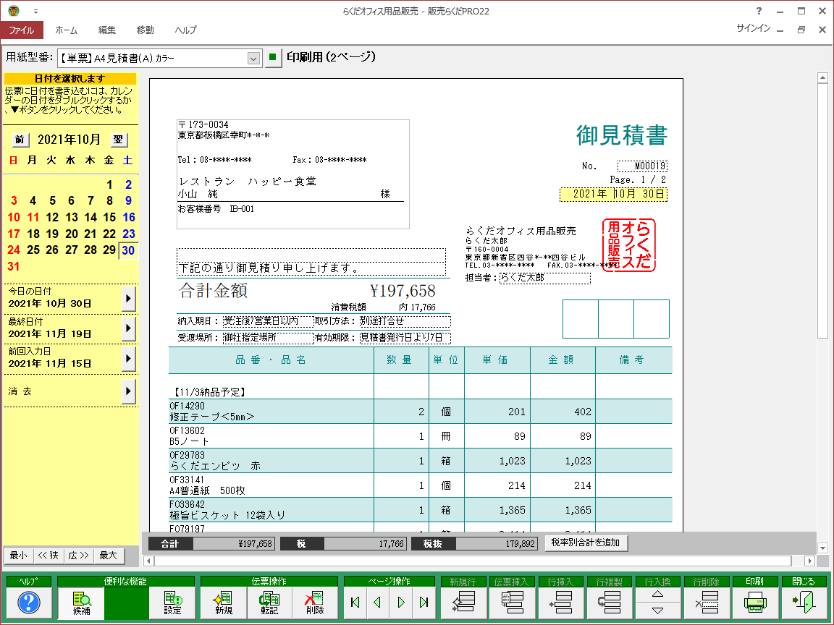Select October 15 in the calendar
This screenshot has width=834, height=625.
(x=109, y=217)
